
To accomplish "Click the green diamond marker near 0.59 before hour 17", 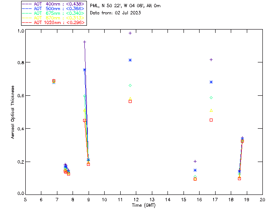I will coord(211,98).
